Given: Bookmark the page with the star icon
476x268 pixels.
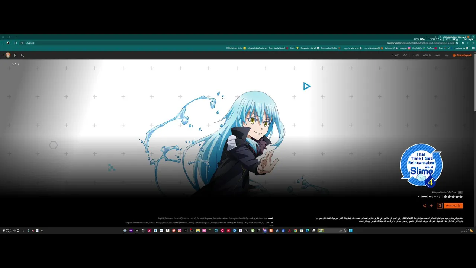Looking at the screenshot, I should (x=22, y=43).
